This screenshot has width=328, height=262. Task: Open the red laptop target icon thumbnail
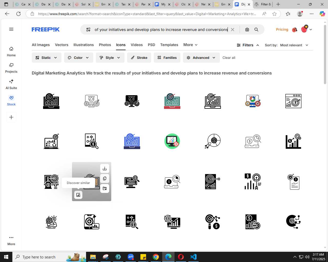click(x=172, y=101)
